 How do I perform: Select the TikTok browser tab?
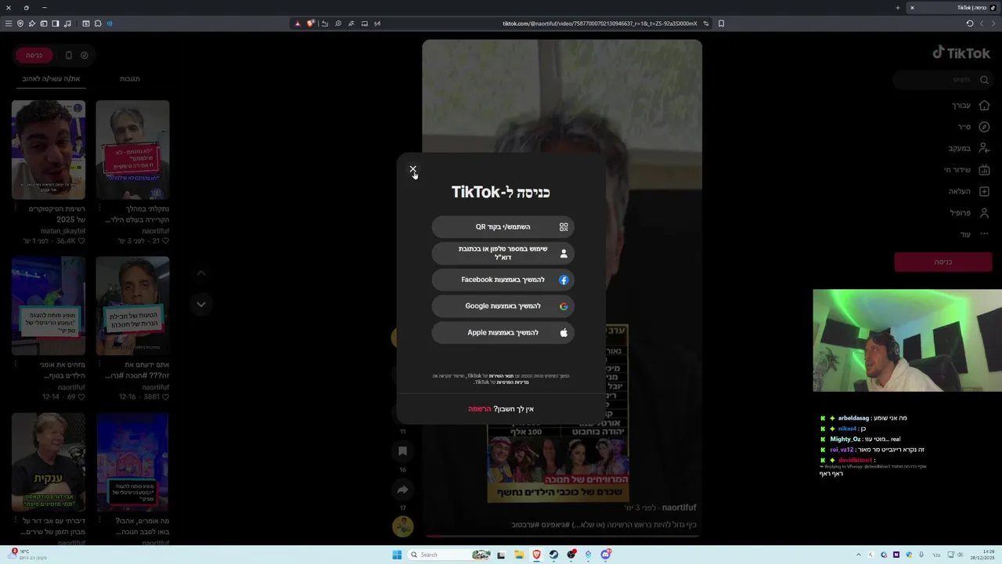pos(953,8)
